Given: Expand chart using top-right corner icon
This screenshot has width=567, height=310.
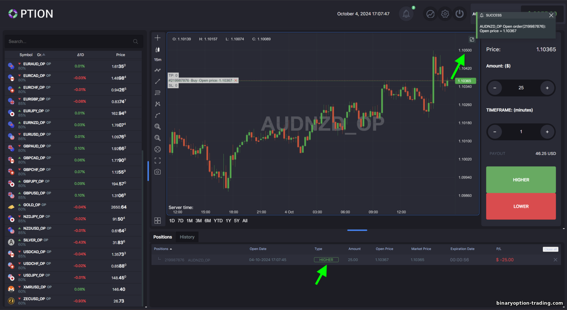Looking at the screenshot, I should coord(472,39).
